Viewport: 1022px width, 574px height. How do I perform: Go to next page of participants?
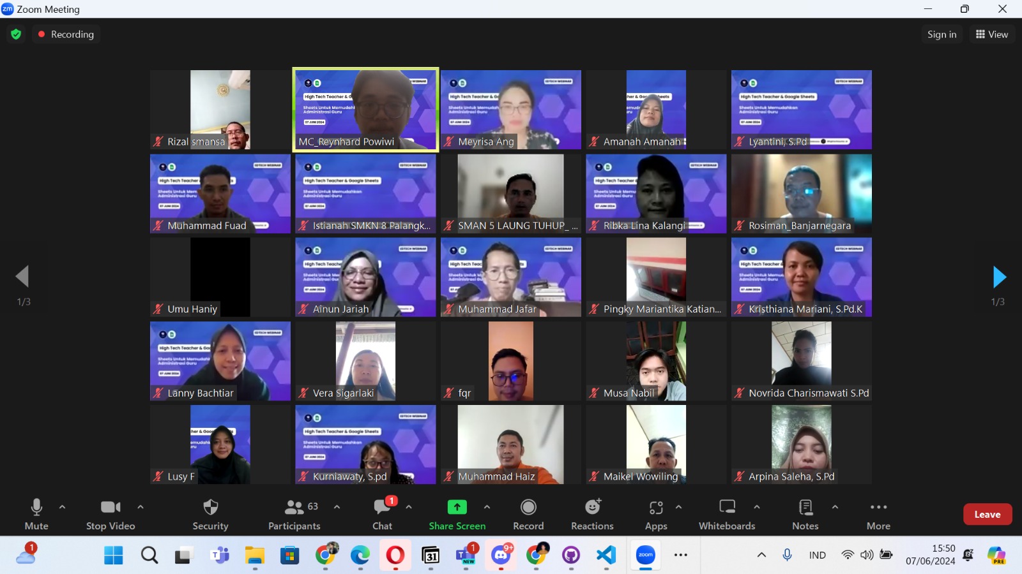(999, 277)
